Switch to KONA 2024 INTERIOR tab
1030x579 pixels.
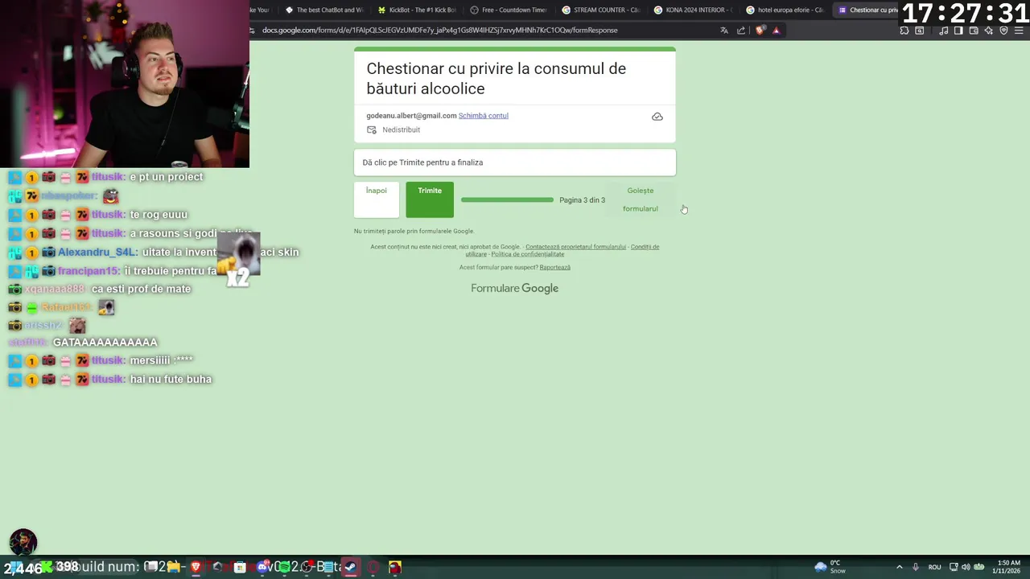(693, 10)
